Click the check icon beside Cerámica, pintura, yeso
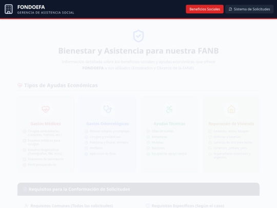The height and width of the screenshot is (208, 277). [x=210, y=148]
